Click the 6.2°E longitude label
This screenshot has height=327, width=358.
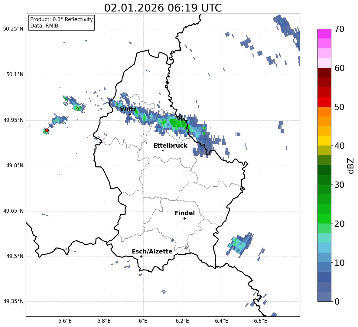182,321
